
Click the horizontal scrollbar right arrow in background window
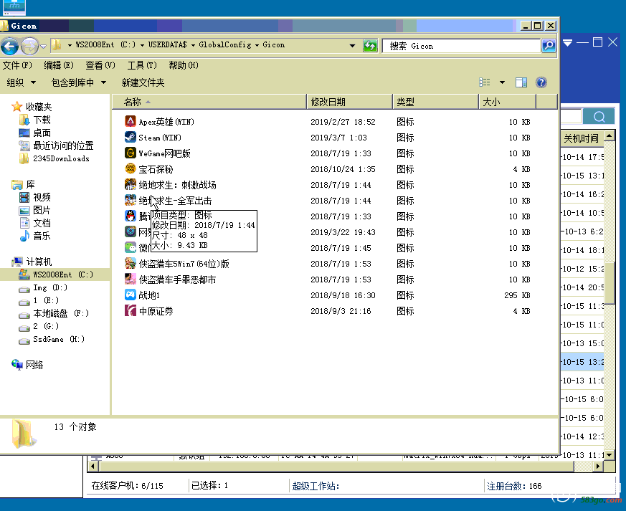click(598, 466)
